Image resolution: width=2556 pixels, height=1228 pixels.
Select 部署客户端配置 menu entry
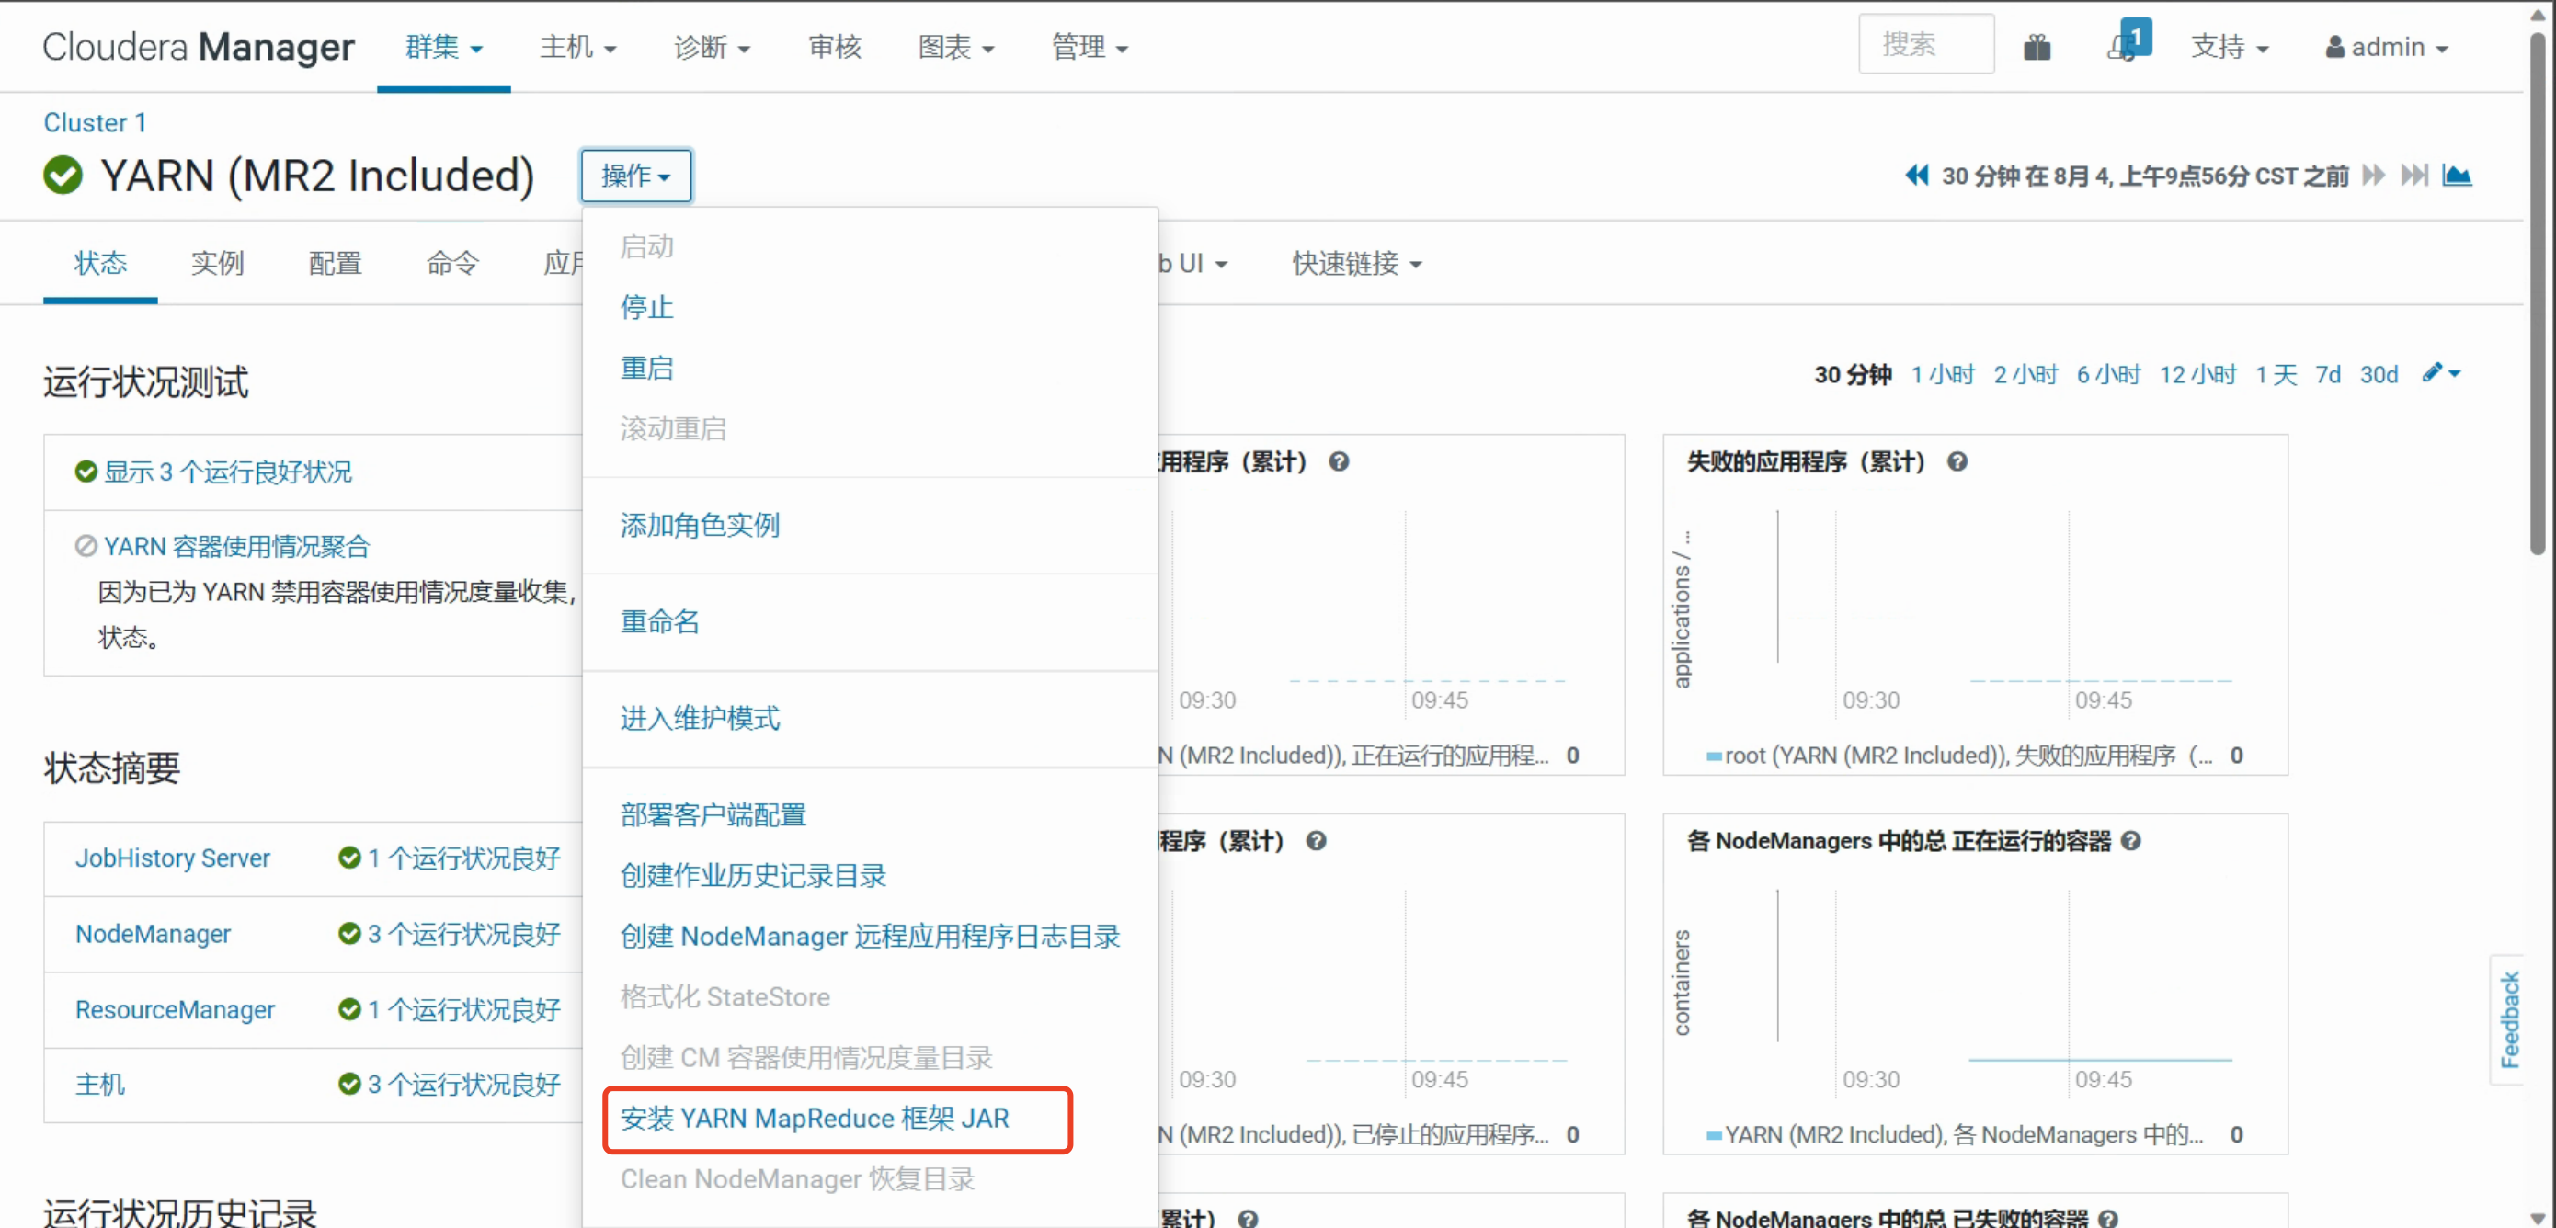point(713,815)
